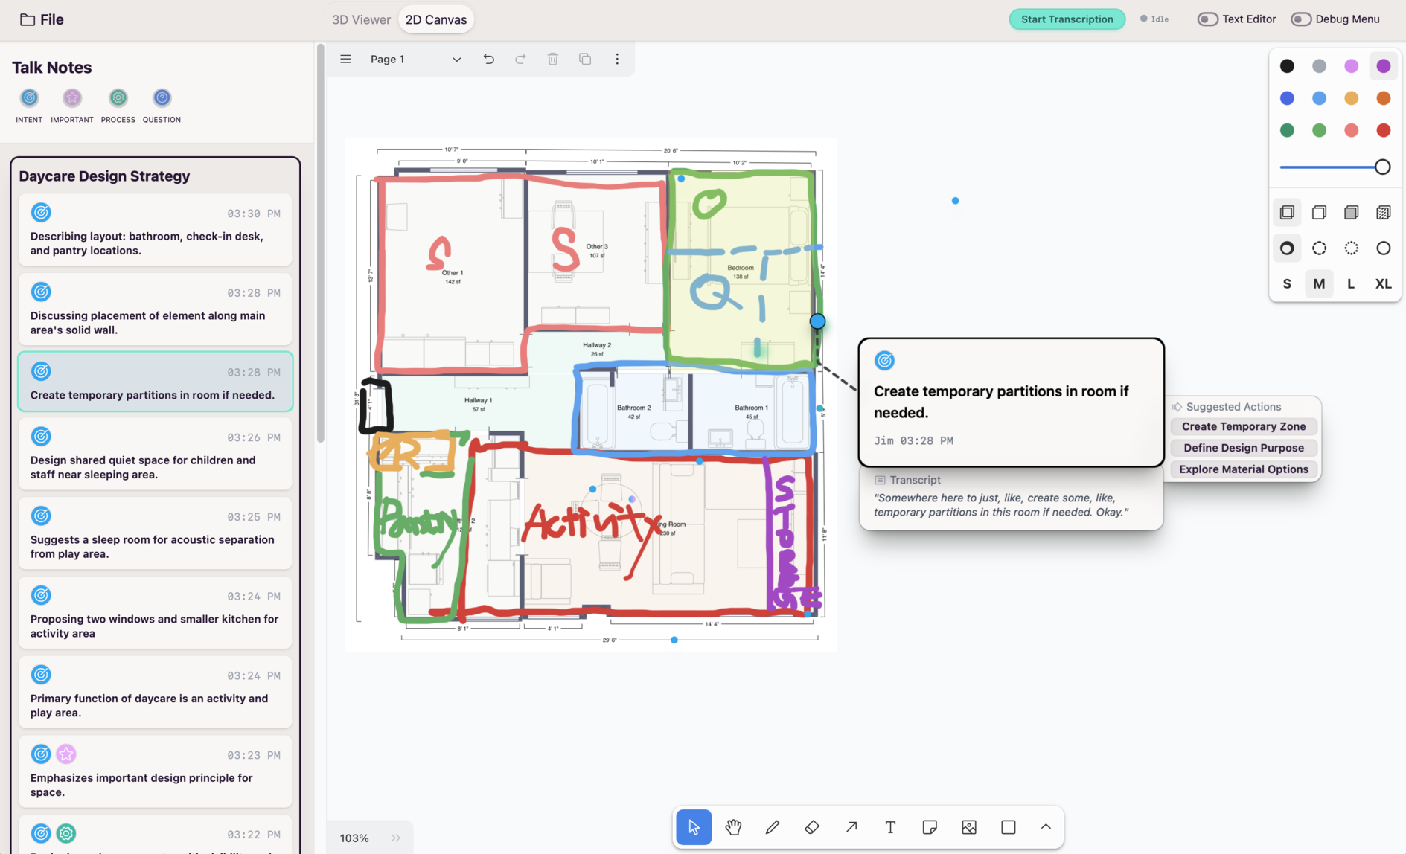Image resolution: width=1406 pixels, height=854 pixels.
Task: Toggle the Debug Menu switch
Action: coord(1301,19)
